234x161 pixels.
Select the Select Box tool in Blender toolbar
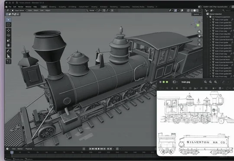click(x=8, y=19)
